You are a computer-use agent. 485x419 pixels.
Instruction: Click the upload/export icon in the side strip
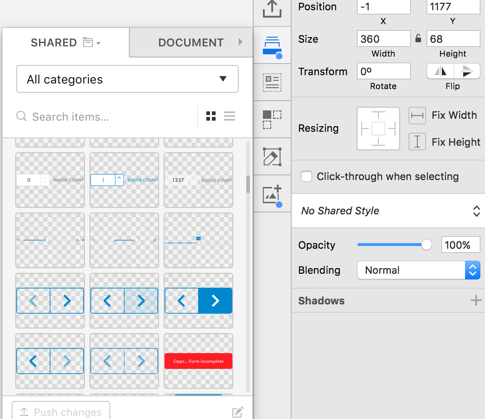(272, 9)
